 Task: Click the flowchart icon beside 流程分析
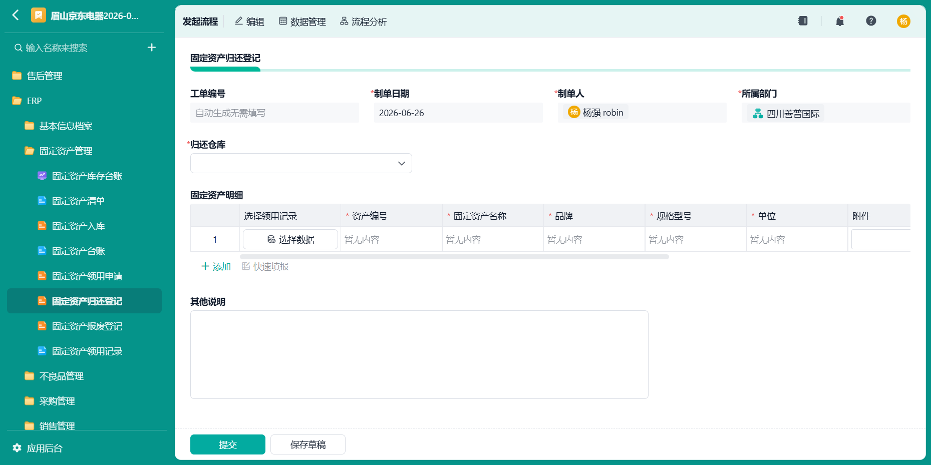(x=344, y=21)
